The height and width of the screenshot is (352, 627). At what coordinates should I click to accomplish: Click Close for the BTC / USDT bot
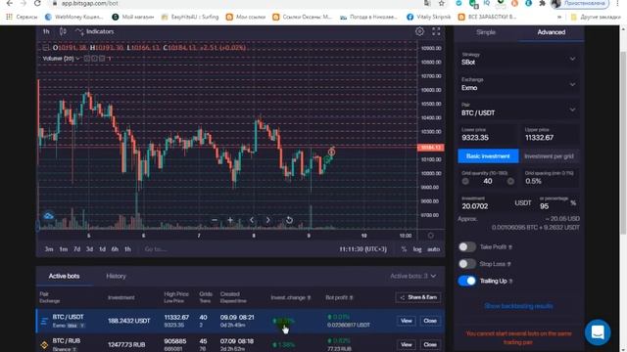pyautogui.click(x=430, y=321)
